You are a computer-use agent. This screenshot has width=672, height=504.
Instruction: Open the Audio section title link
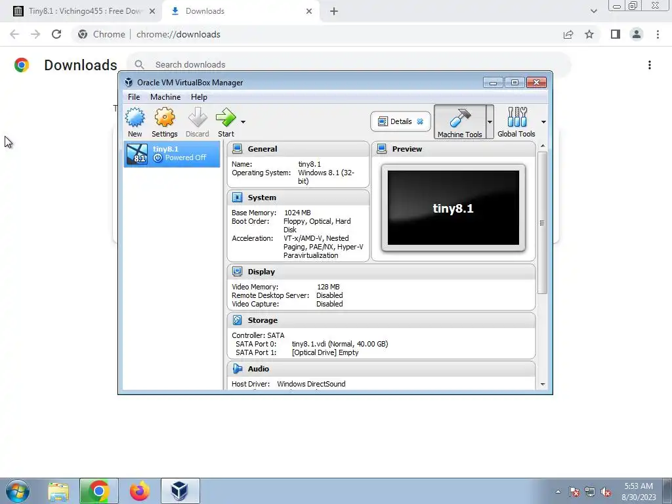[x=259, y=369]
